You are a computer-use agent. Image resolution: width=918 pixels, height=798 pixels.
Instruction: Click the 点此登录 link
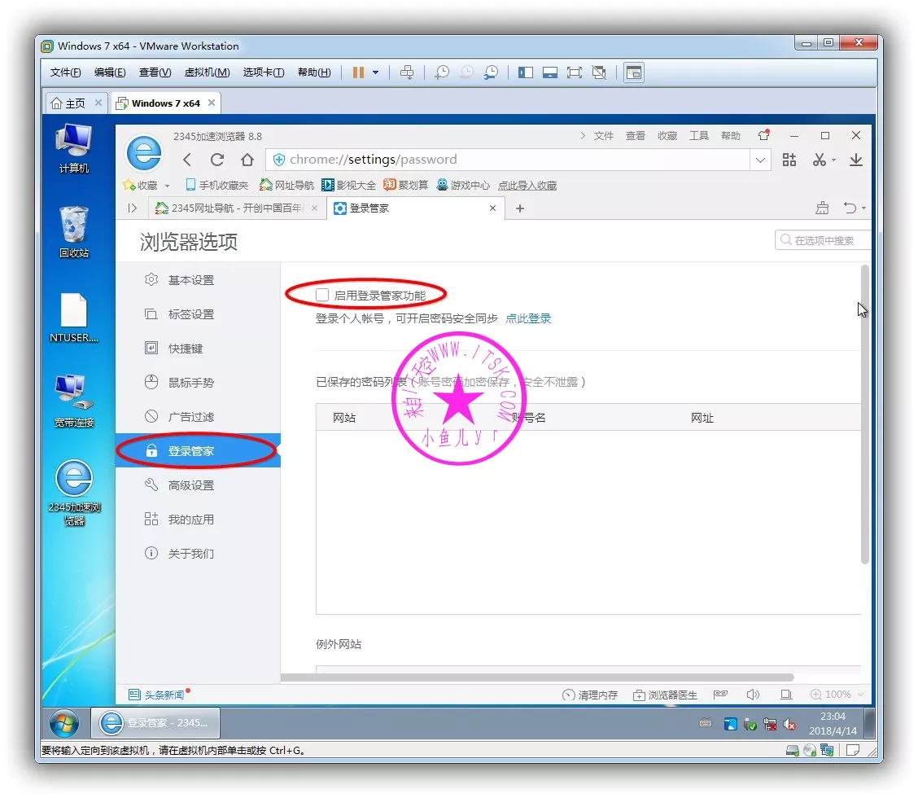[x=528, y=318]
